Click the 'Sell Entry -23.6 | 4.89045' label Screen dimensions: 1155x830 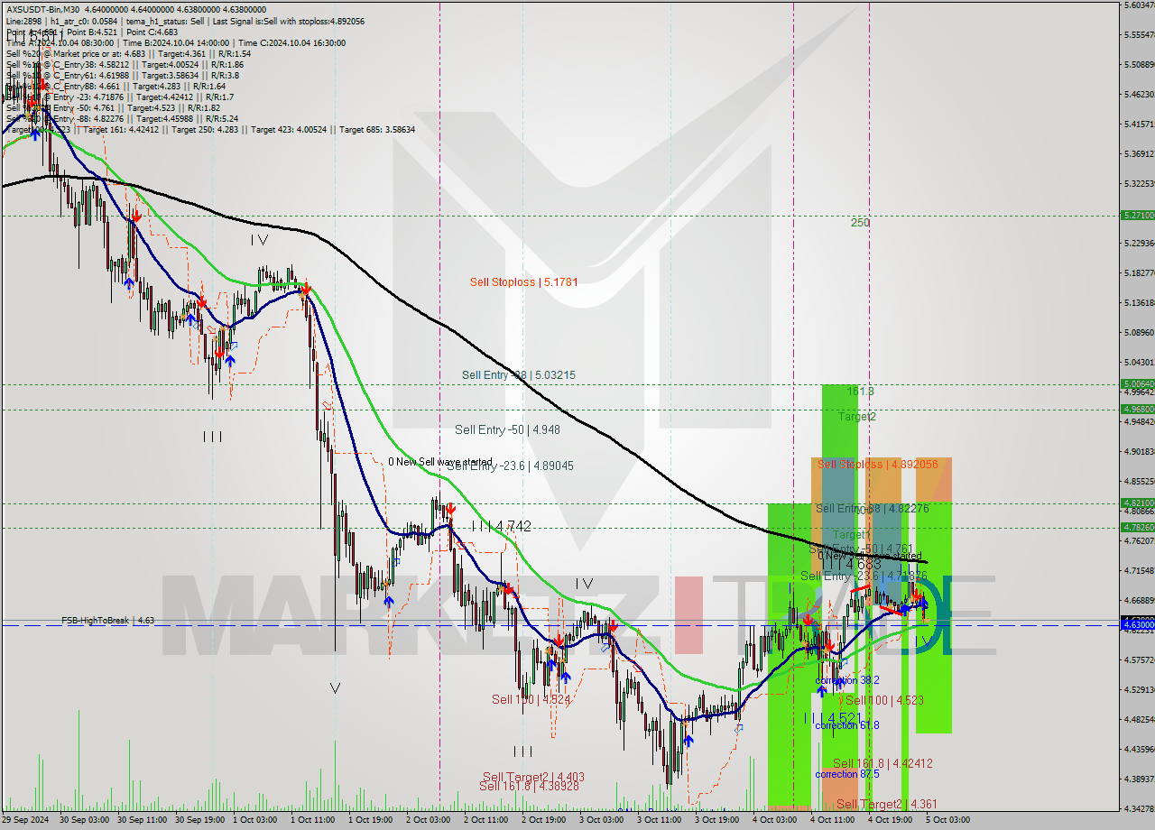(x=511, y=466)
